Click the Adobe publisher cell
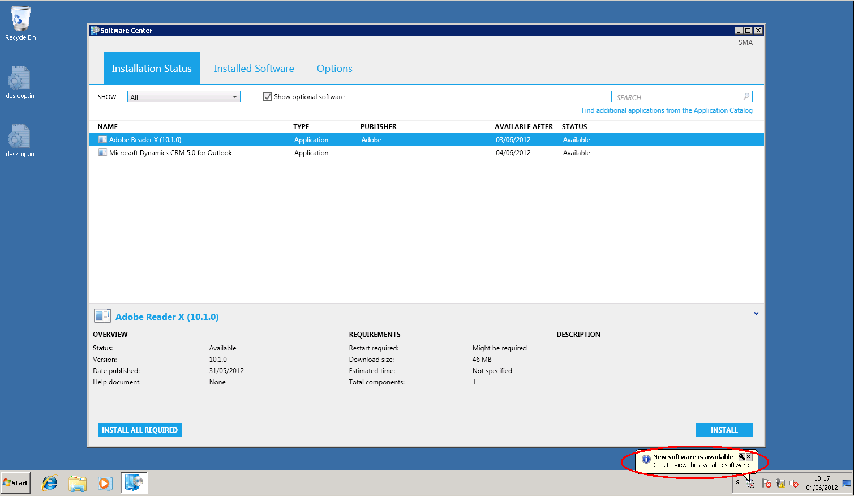 [x=371, y=140]
